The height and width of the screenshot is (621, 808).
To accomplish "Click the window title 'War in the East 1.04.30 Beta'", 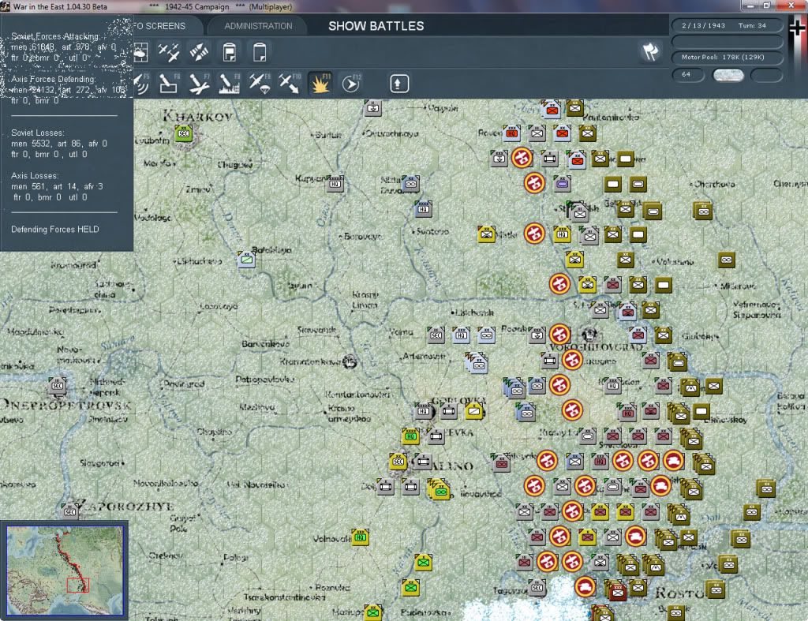I will point(60,6).
